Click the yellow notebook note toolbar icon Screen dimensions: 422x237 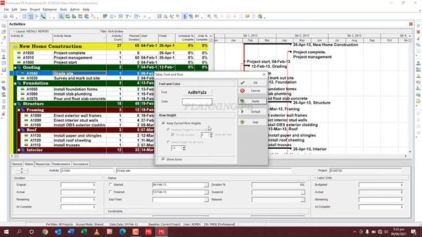tap(247, 16)
